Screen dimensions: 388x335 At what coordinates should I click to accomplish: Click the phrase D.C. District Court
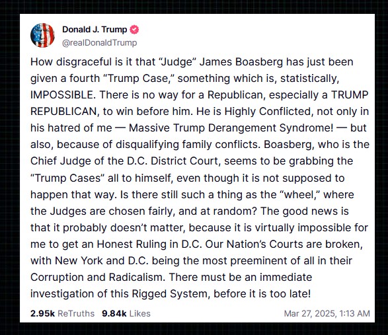tap(173, 161)
